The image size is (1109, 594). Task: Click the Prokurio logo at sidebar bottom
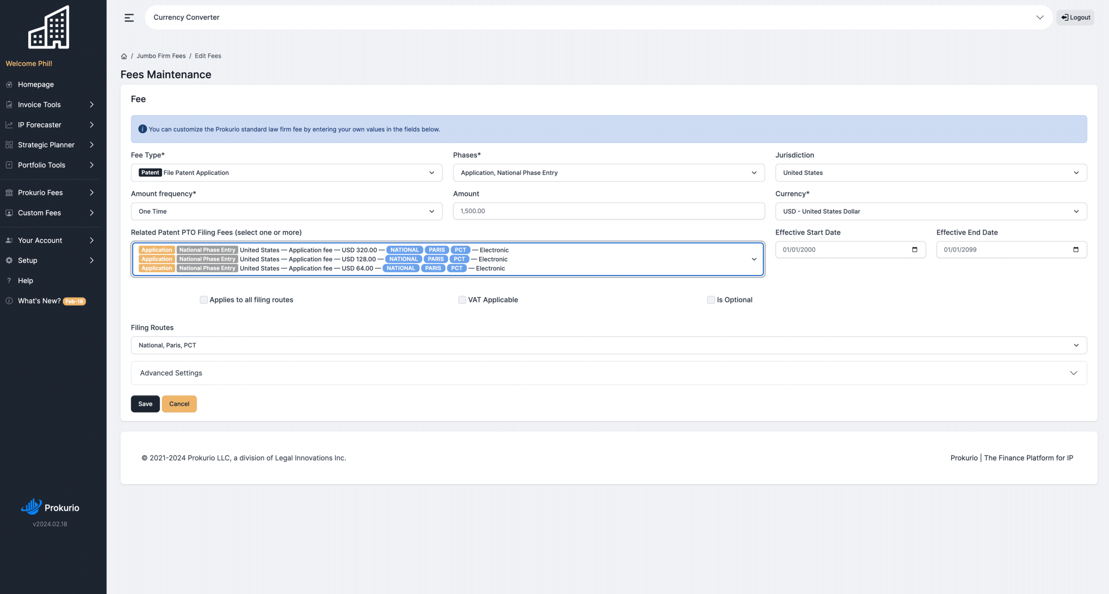[50, 507]
